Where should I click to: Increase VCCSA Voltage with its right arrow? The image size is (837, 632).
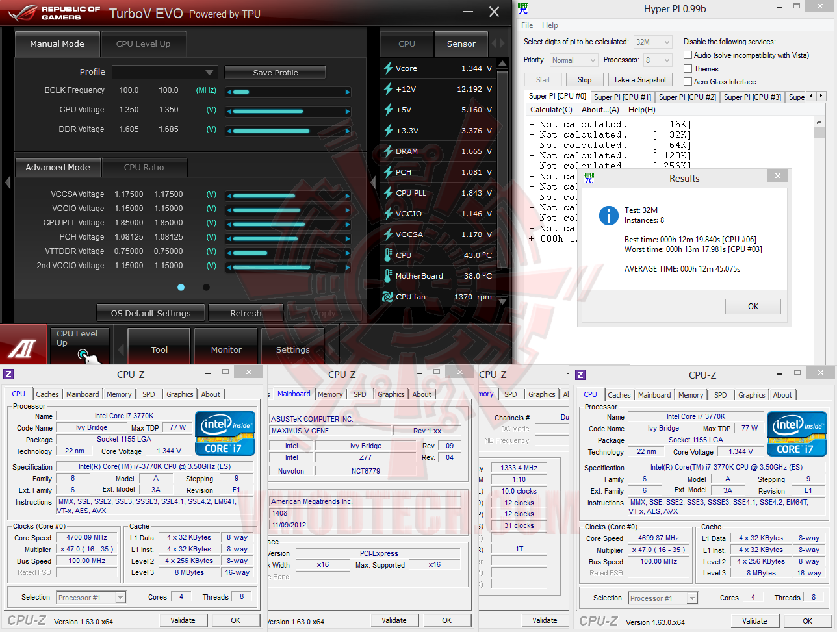pyautogui.click(x=348, y=196)
